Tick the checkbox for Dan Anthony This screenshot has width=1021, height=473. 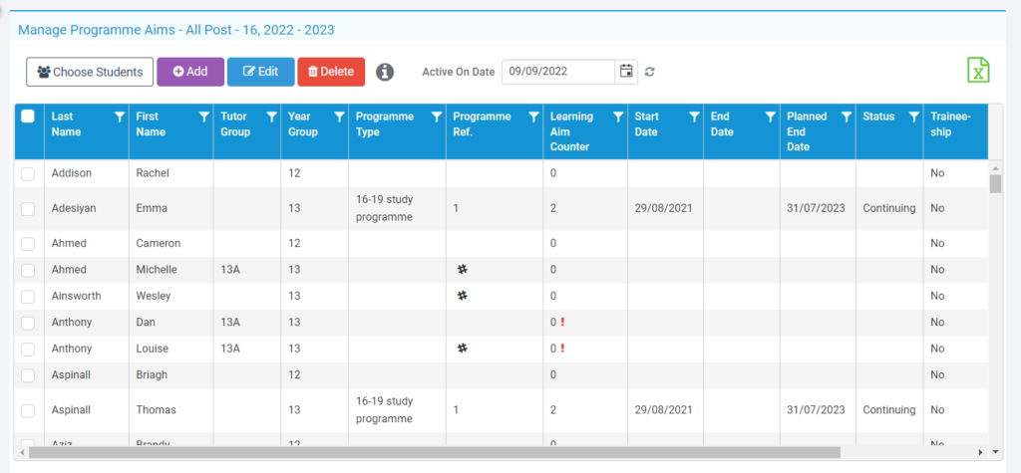coord(27,323)
